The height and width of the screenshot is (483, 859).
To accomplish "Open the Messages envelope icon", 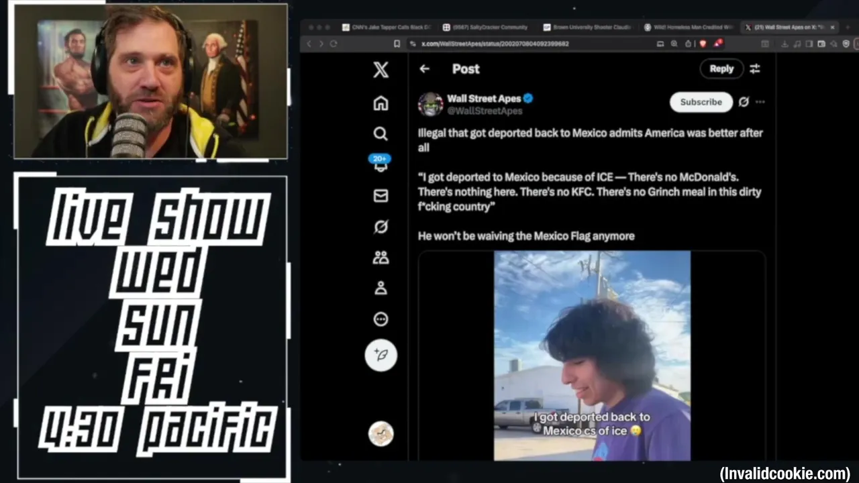I will click(x=381, y=195).
